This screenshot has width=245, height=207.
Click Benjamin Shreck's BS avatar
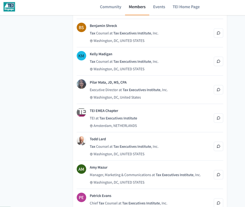point(81,27)
